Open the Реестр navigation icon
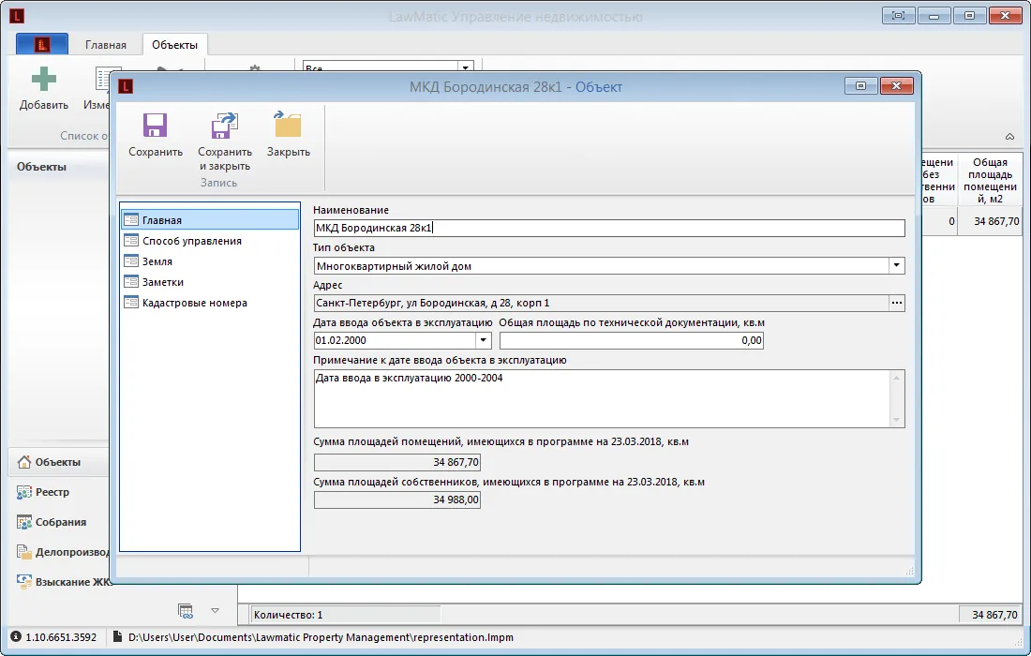 click(24, 492)
